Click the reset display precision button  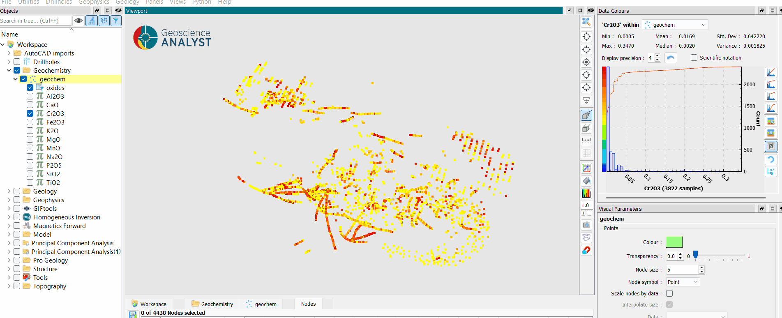click(x=671, y=58)
